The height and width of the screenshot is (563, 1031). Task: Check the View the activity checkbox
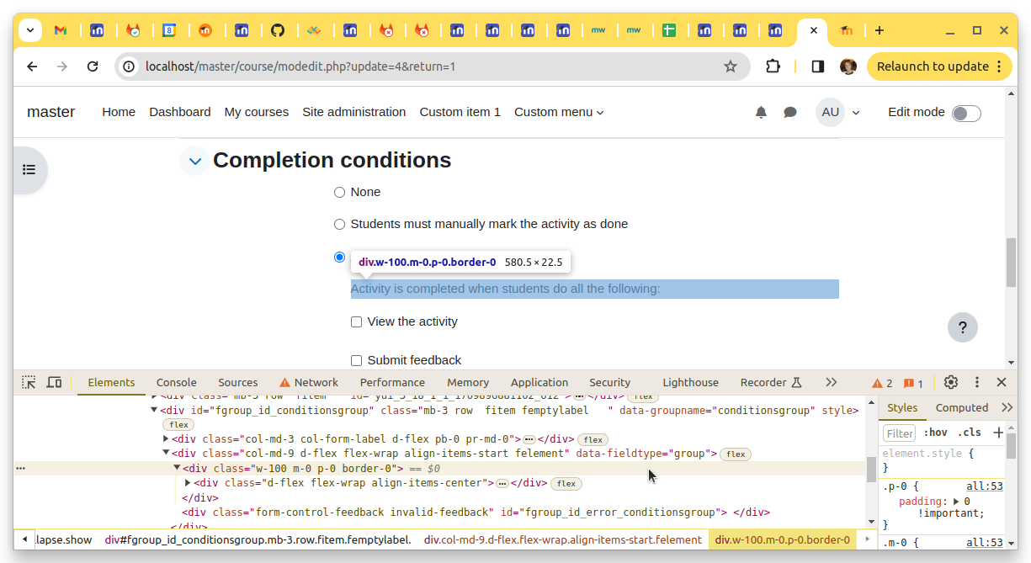357,321
